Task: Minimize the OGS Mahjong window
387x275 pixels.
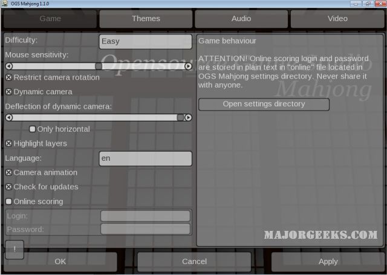Action: (356, 4)
